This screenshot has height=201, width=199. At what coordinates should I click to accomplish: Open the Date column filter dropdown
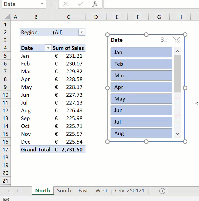click(x=48, y=48)
